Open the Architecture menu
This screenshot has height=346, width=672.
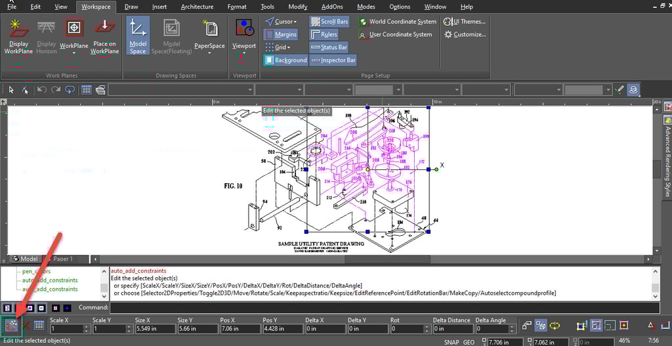tap(197, 7)
